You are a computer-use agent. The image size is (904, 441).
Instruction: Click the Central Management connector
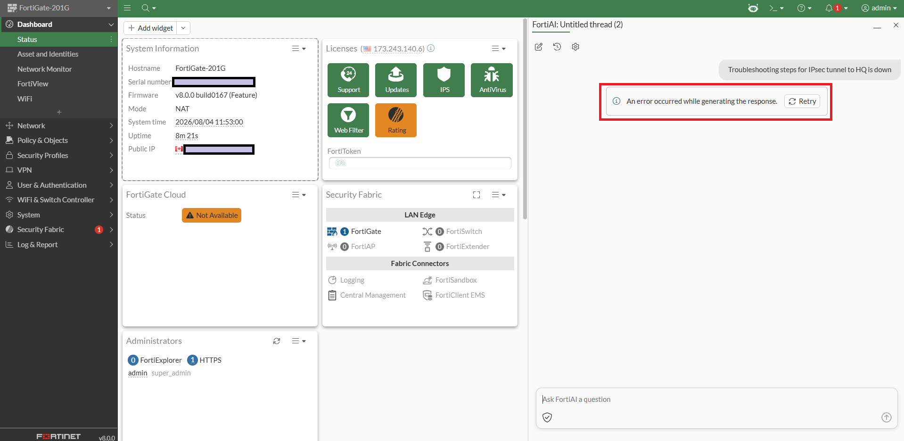point(367,295)
